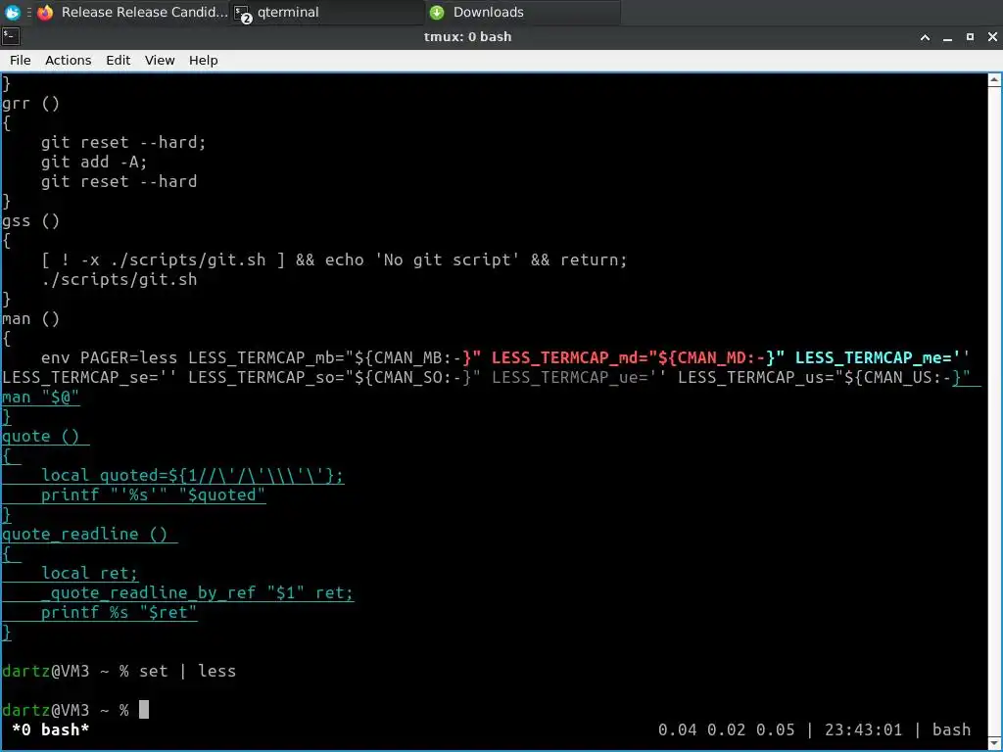
Task: Click the scrollbar up arrow
Action: coord(994,80)
